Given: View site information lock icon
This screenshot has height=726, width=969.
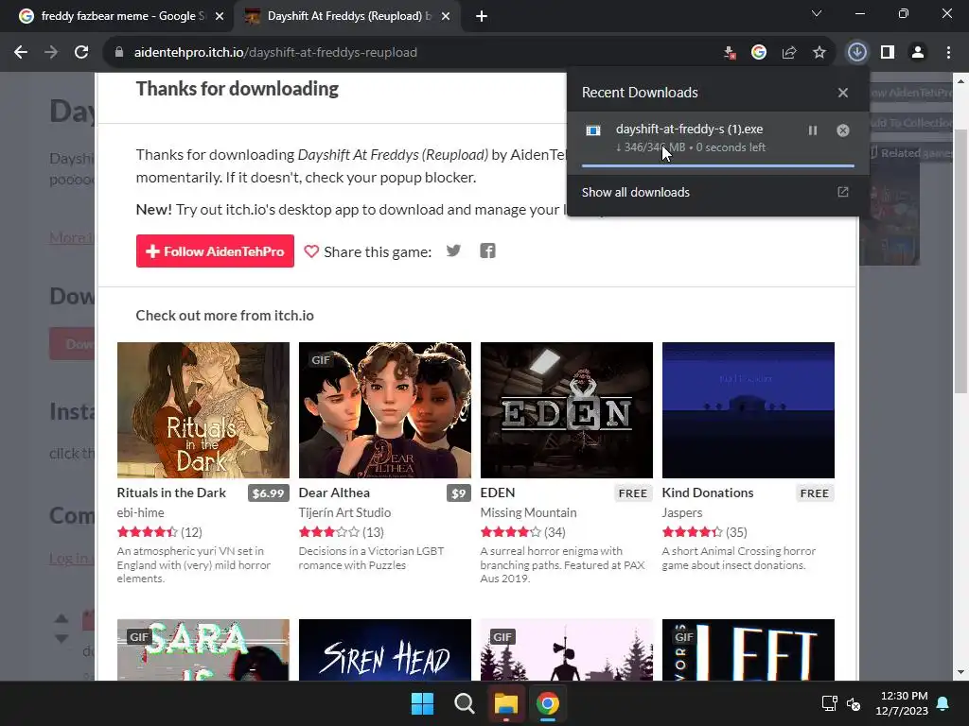Looking at the screenshot, I should click(x=119, y=53).
